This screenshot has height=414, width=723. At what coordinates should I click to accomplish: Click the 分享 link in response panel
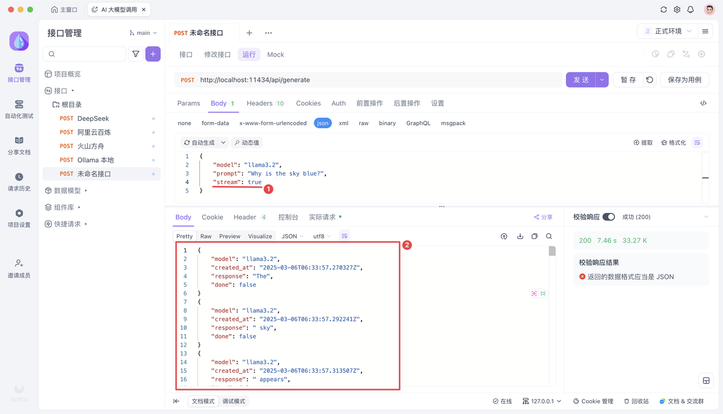pyautogui.click(x=543, y=217)
